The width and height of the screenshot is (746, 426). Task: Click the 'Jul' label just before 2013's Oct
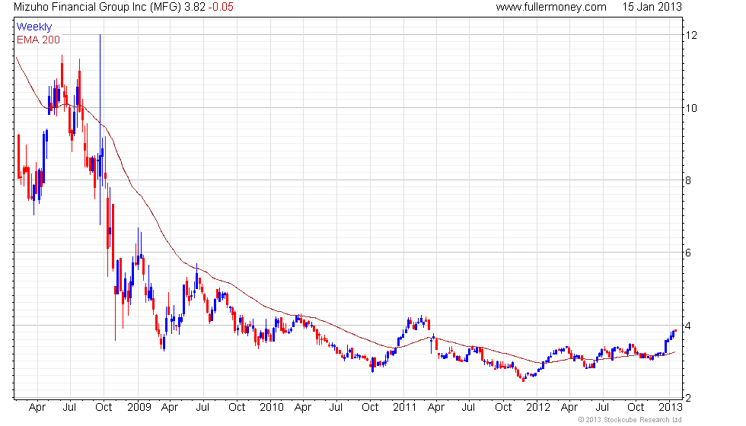pos(602,407)
